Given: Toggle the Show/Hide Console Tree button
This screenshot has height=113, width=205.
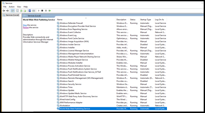Looking at the screenshot, I should [x=13, y=11].
